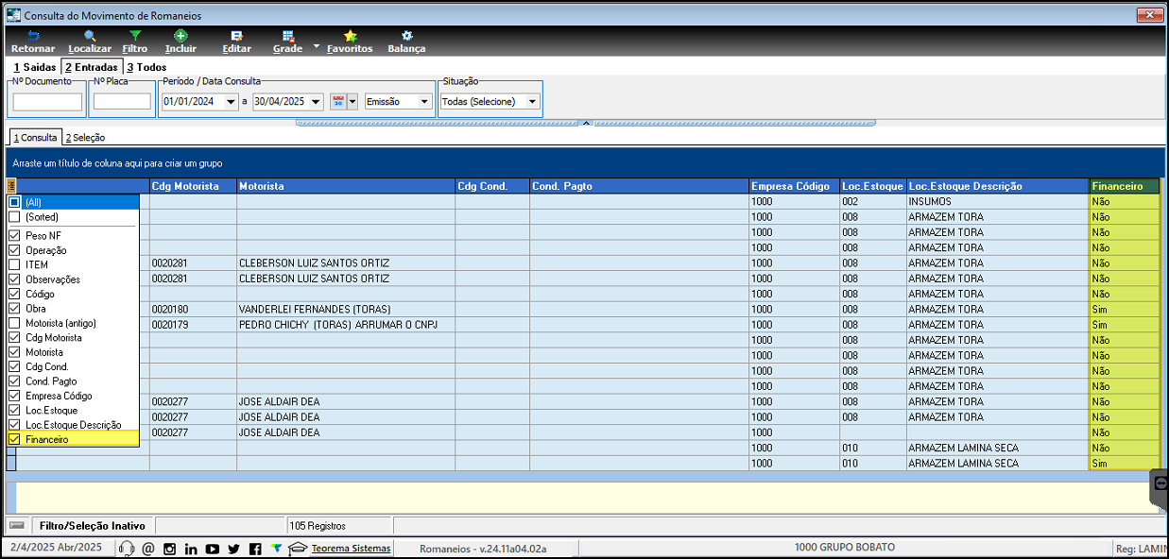Switch to the 1 Saidas tab
The width and height of the screenshot is (1169, 559).
35,67
